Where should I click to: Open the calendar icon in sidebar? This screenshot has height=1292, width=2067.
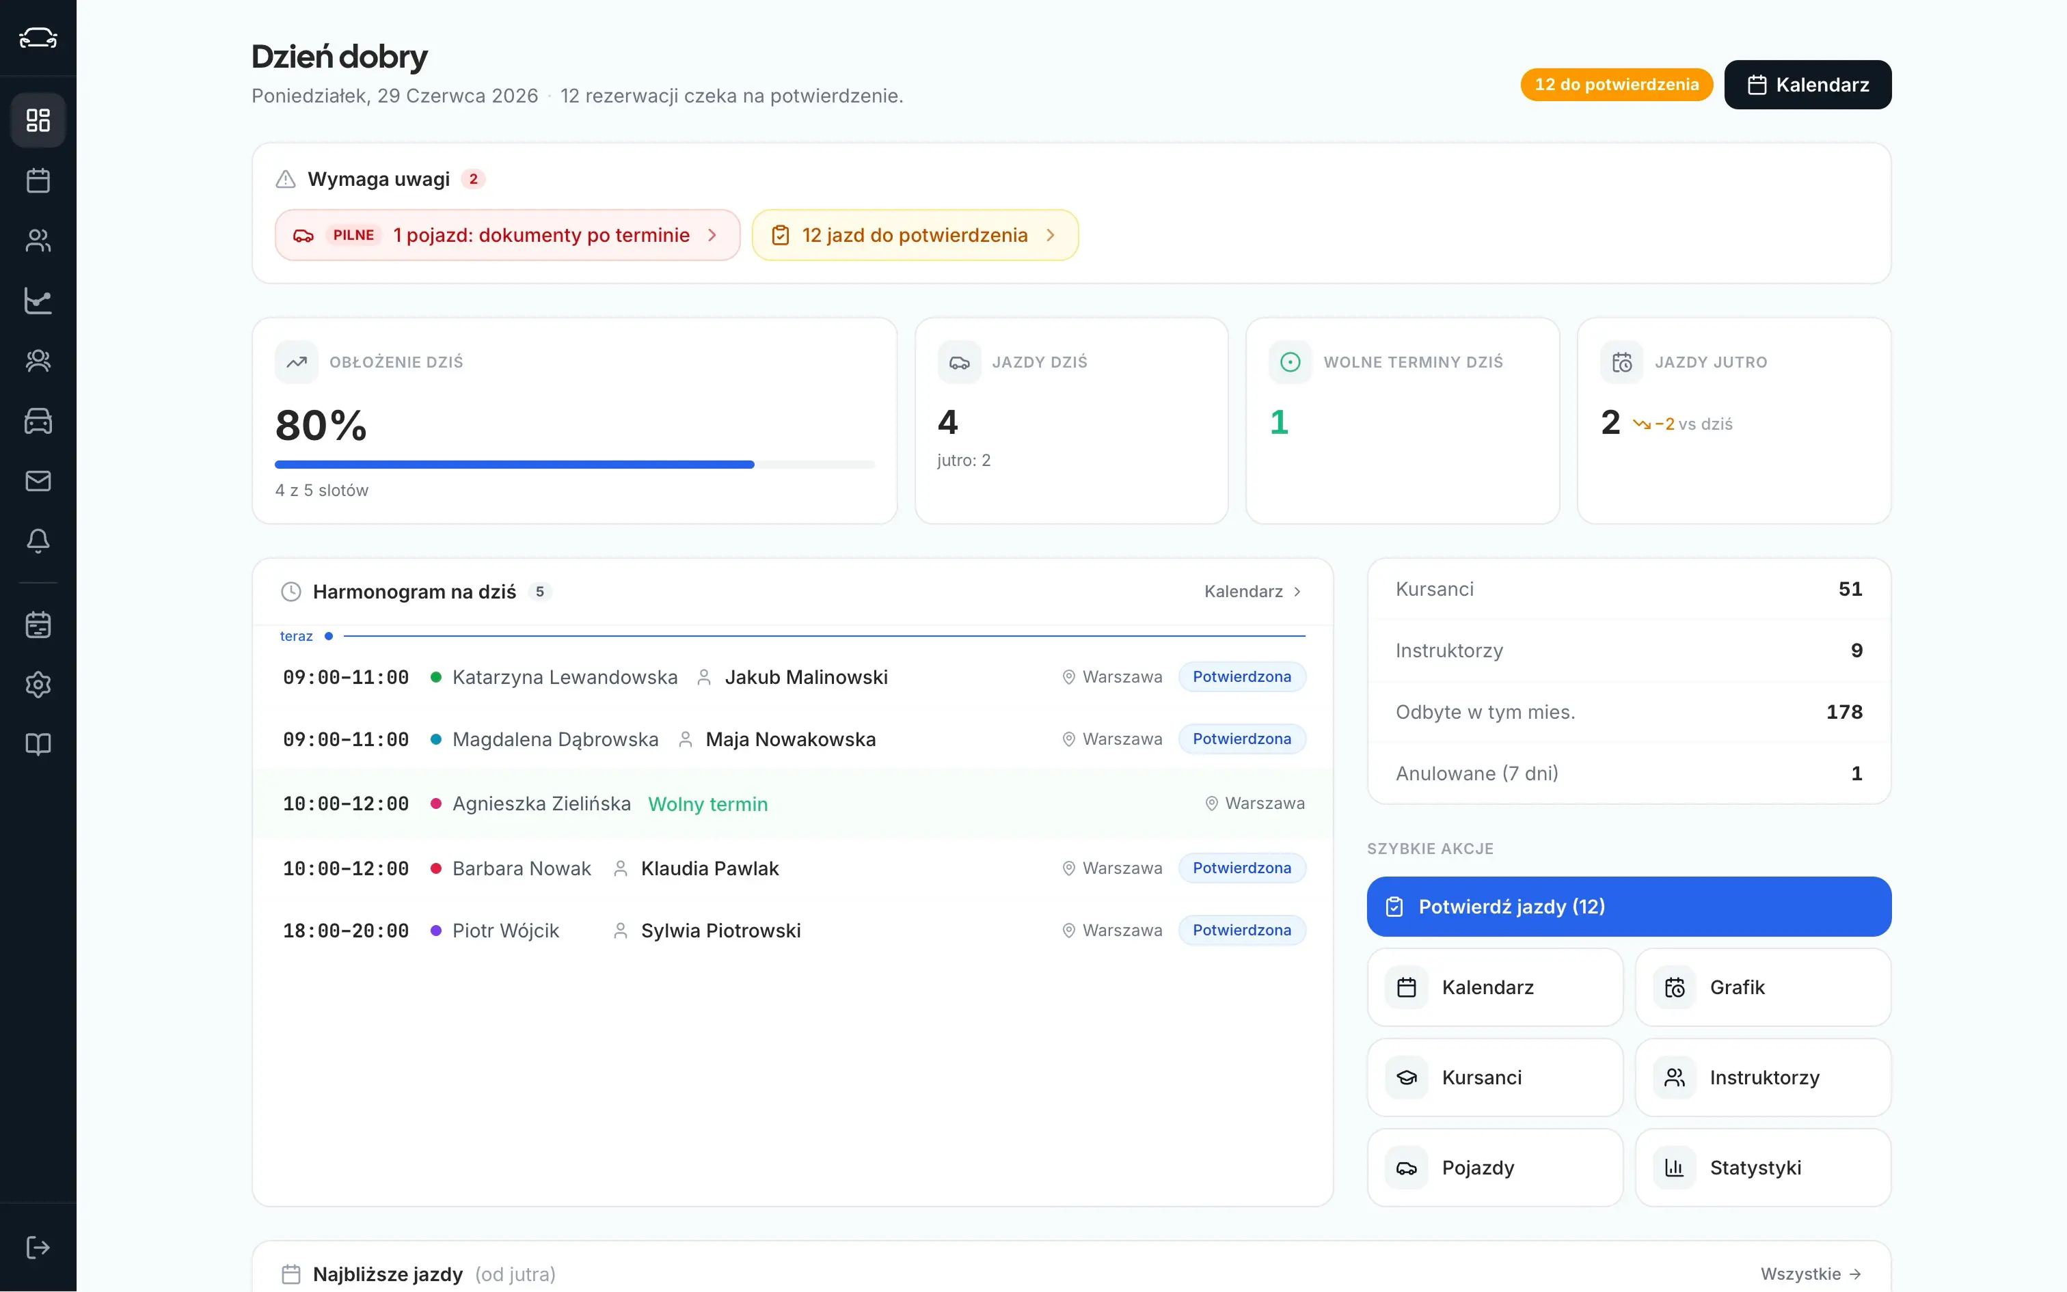pyautogui.click(x=38, y=180)
